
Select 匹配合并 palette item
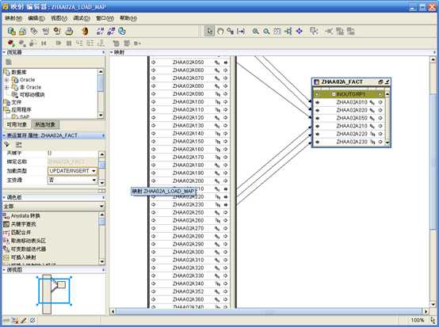tap(21, 233)
